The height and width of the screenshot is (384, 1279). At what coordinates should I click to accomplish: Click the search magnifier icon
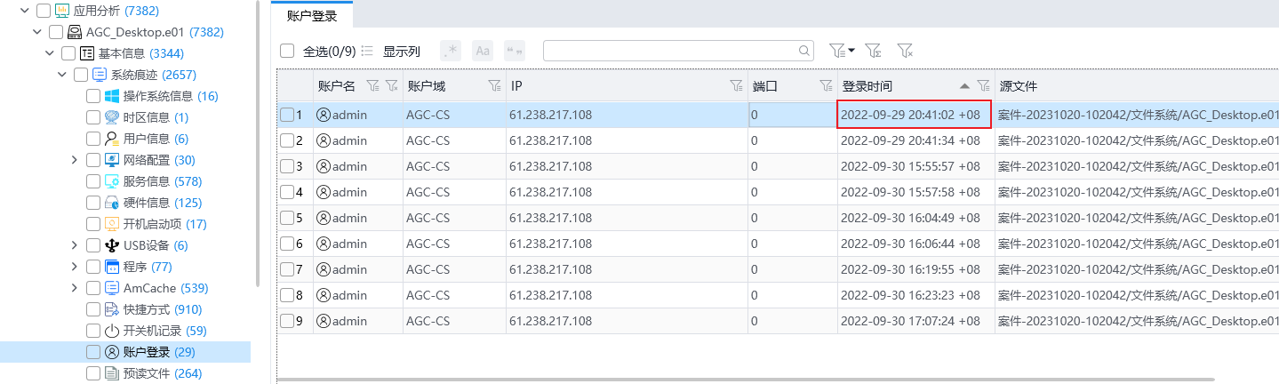[803, 52]
